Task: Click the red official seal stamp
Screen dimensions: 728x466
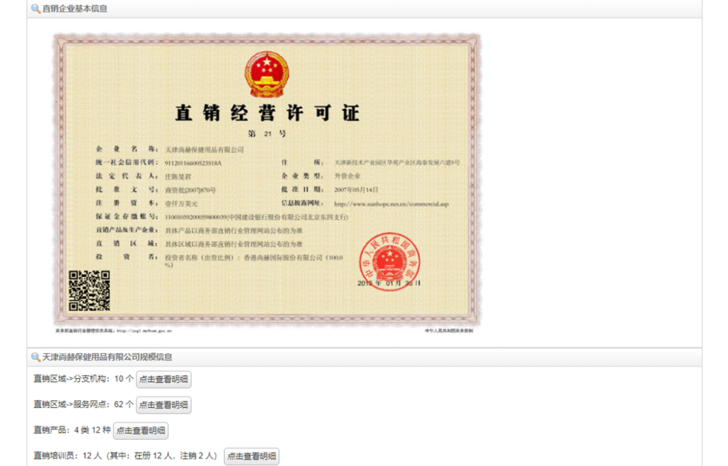Action: tap(389, 261)
